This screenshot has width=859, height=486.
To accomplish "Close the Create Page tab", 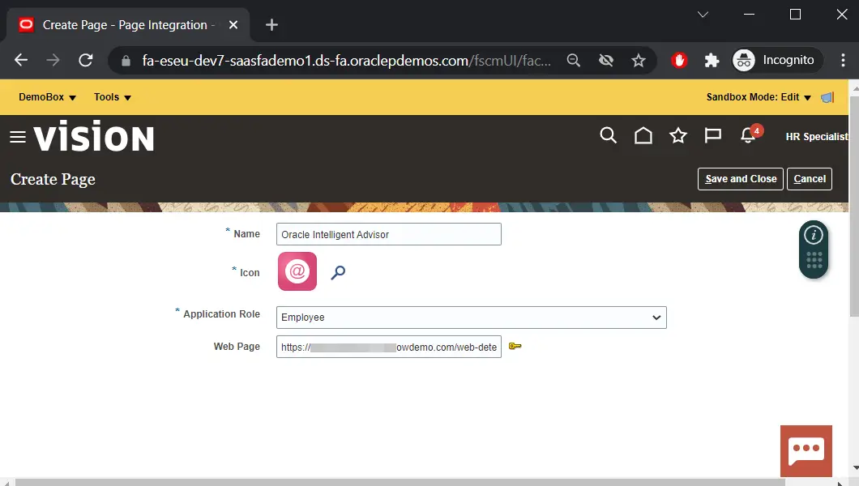I will (233, 24).
